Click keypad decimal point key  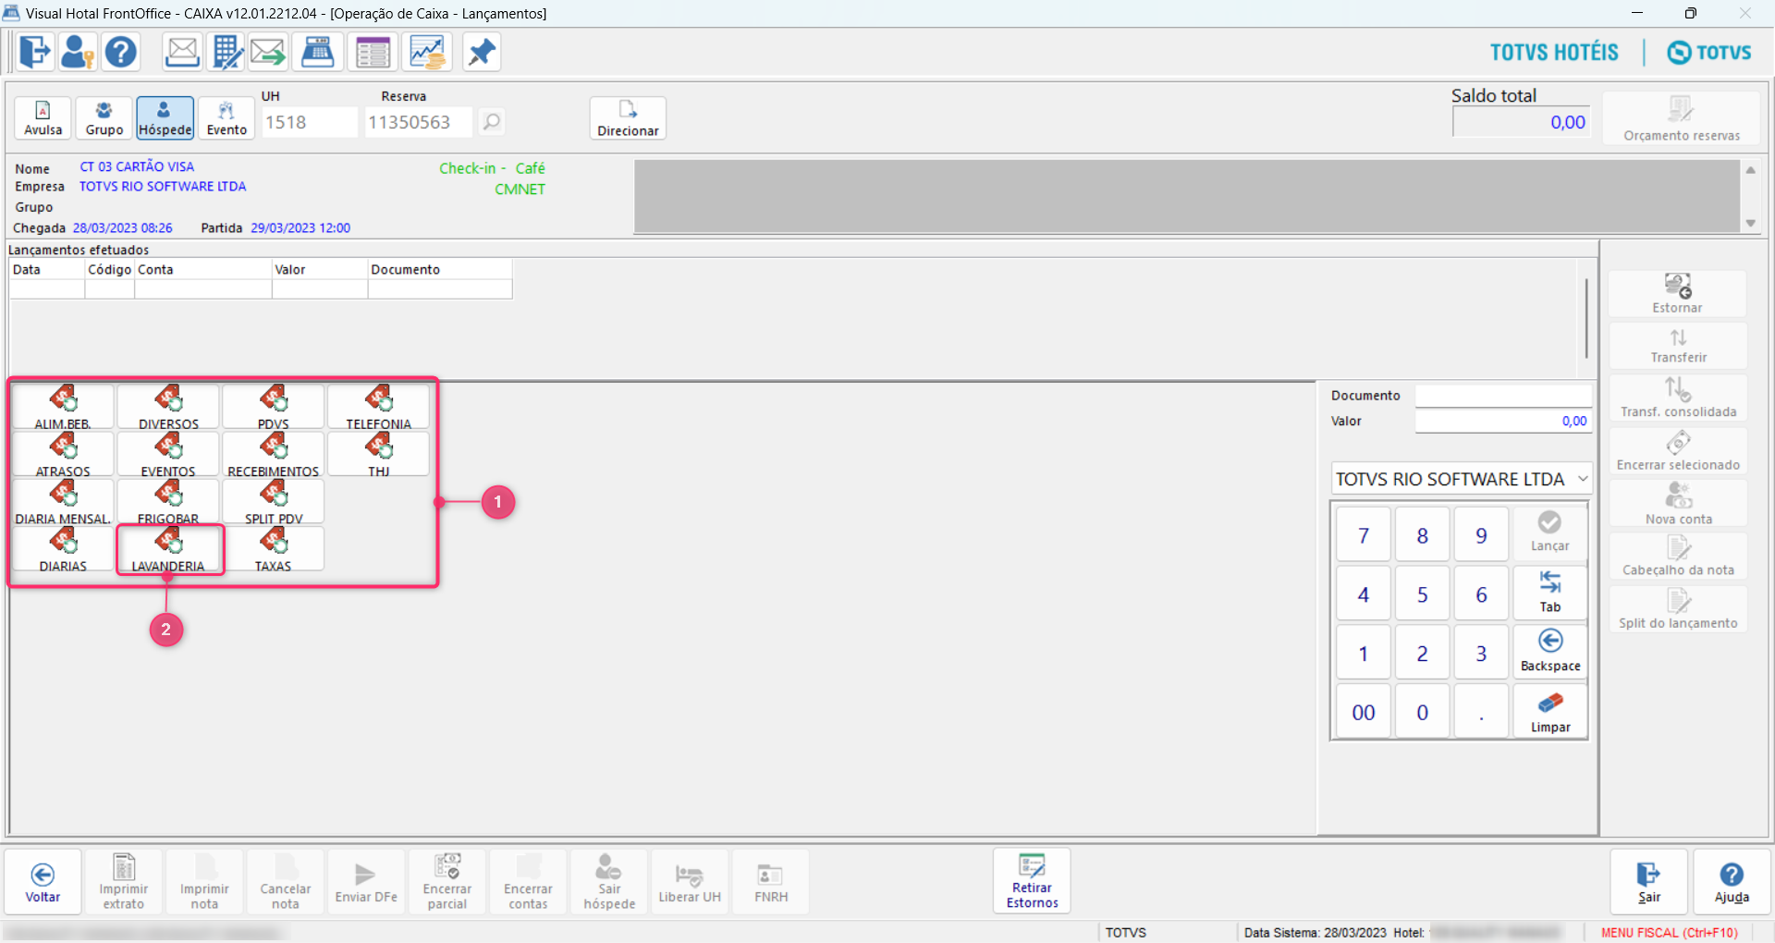(x=1481, y=712)
